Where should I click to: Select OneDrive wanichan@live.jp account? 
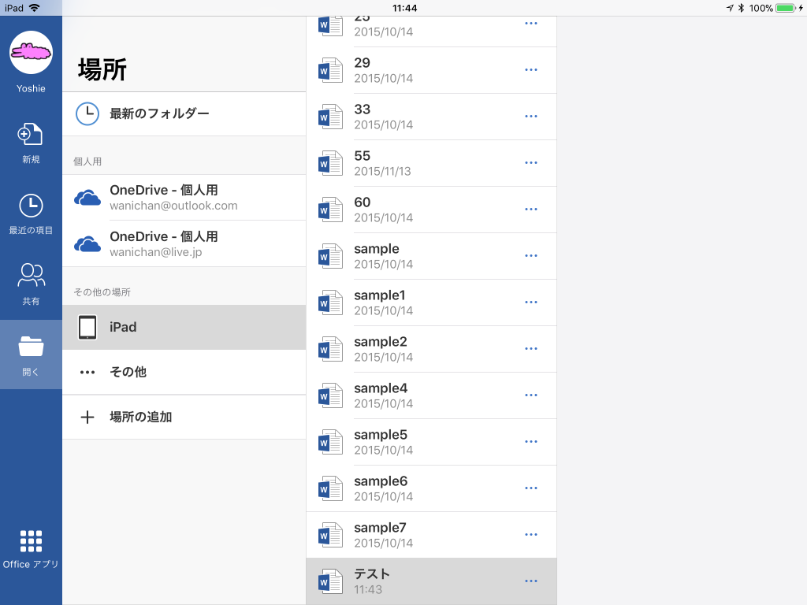184,244
